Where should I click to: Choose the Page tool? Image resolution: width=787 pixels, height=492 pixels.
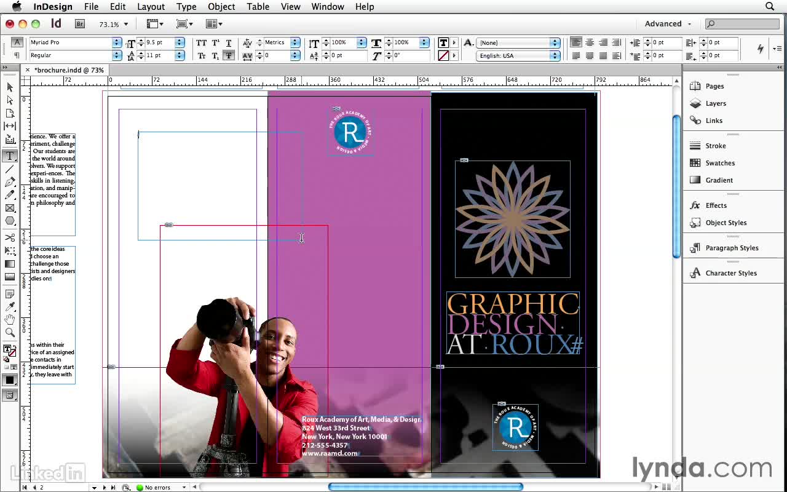tap(10, 114)
